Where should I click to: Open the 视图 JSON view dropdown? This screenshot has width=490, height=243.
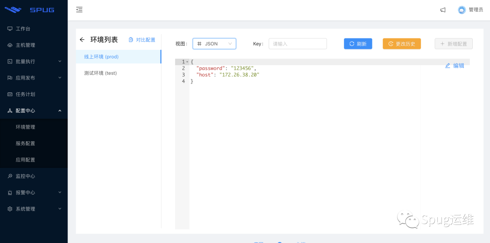coord(214,43)
